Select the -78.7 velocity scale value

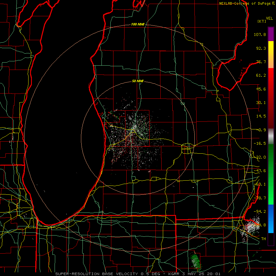260,198
